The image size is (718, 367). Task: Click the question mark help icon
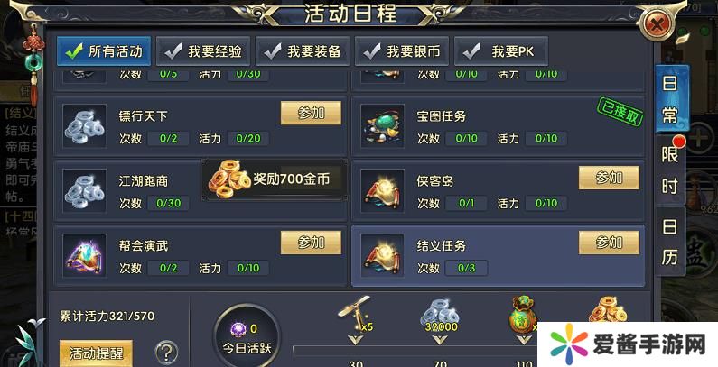click(166, 353)
